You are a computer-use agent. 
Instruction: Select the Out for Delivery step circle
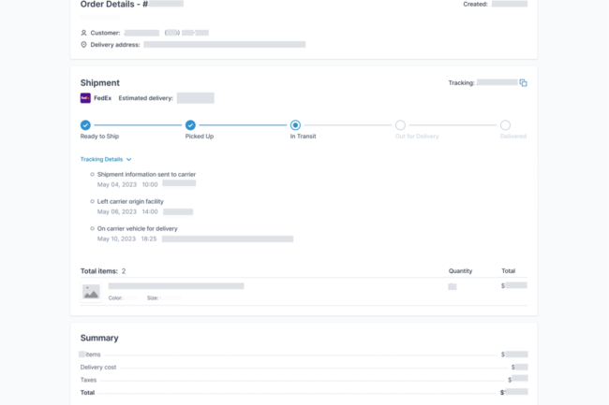click(x=400, y=124)
